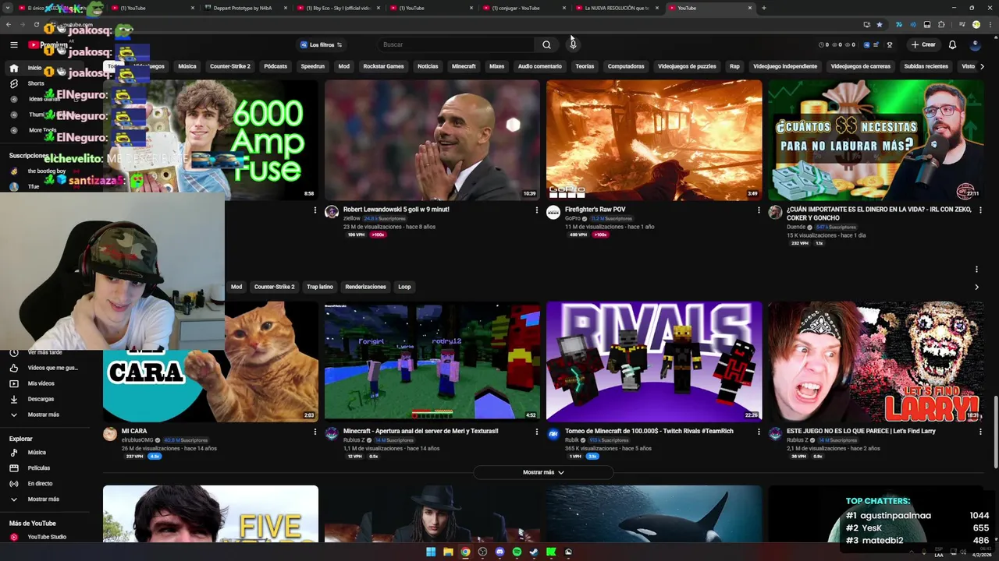Select the Rockstar Games chip
999x561 pixels.
(x=383, y=66)
